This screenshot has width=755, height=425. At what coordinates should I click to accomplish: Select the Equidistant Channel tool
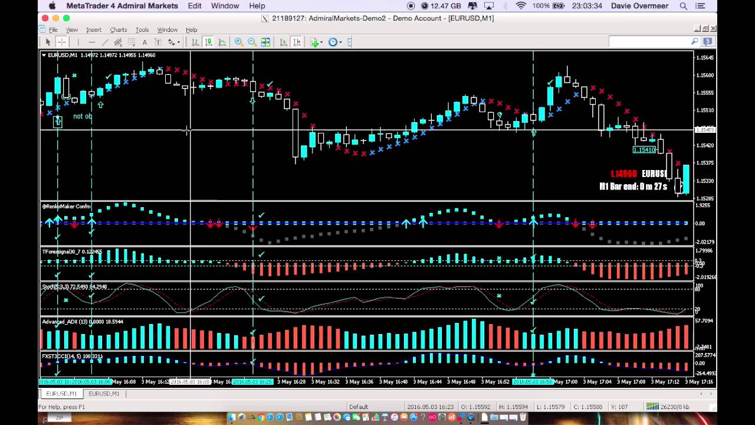coord(118,42)
